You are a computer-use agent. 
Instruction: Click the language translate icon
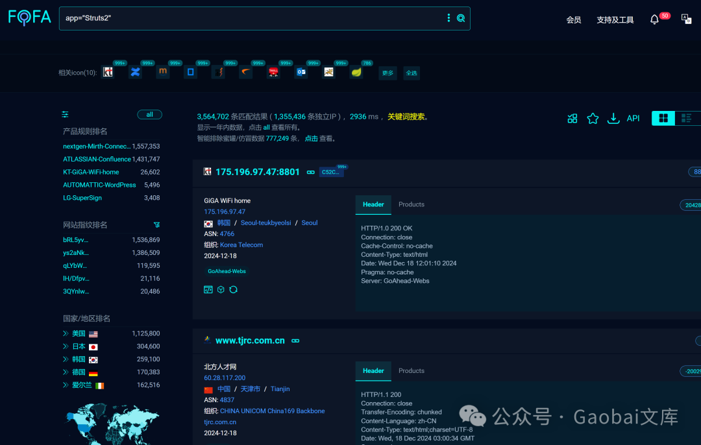point(686,19)
